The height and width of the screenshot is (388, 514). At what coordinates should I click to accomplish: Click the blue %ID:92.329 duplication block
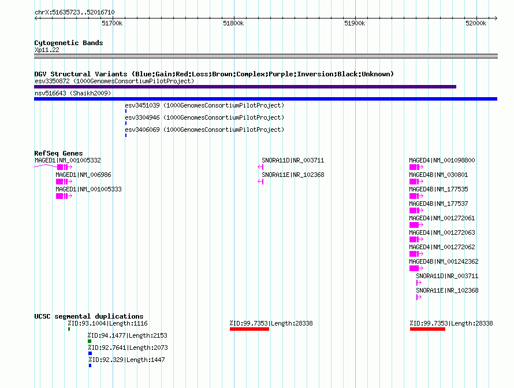[90, 365]
